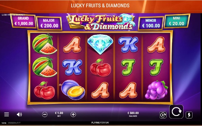Spin the reels with the large spin button

176,112
